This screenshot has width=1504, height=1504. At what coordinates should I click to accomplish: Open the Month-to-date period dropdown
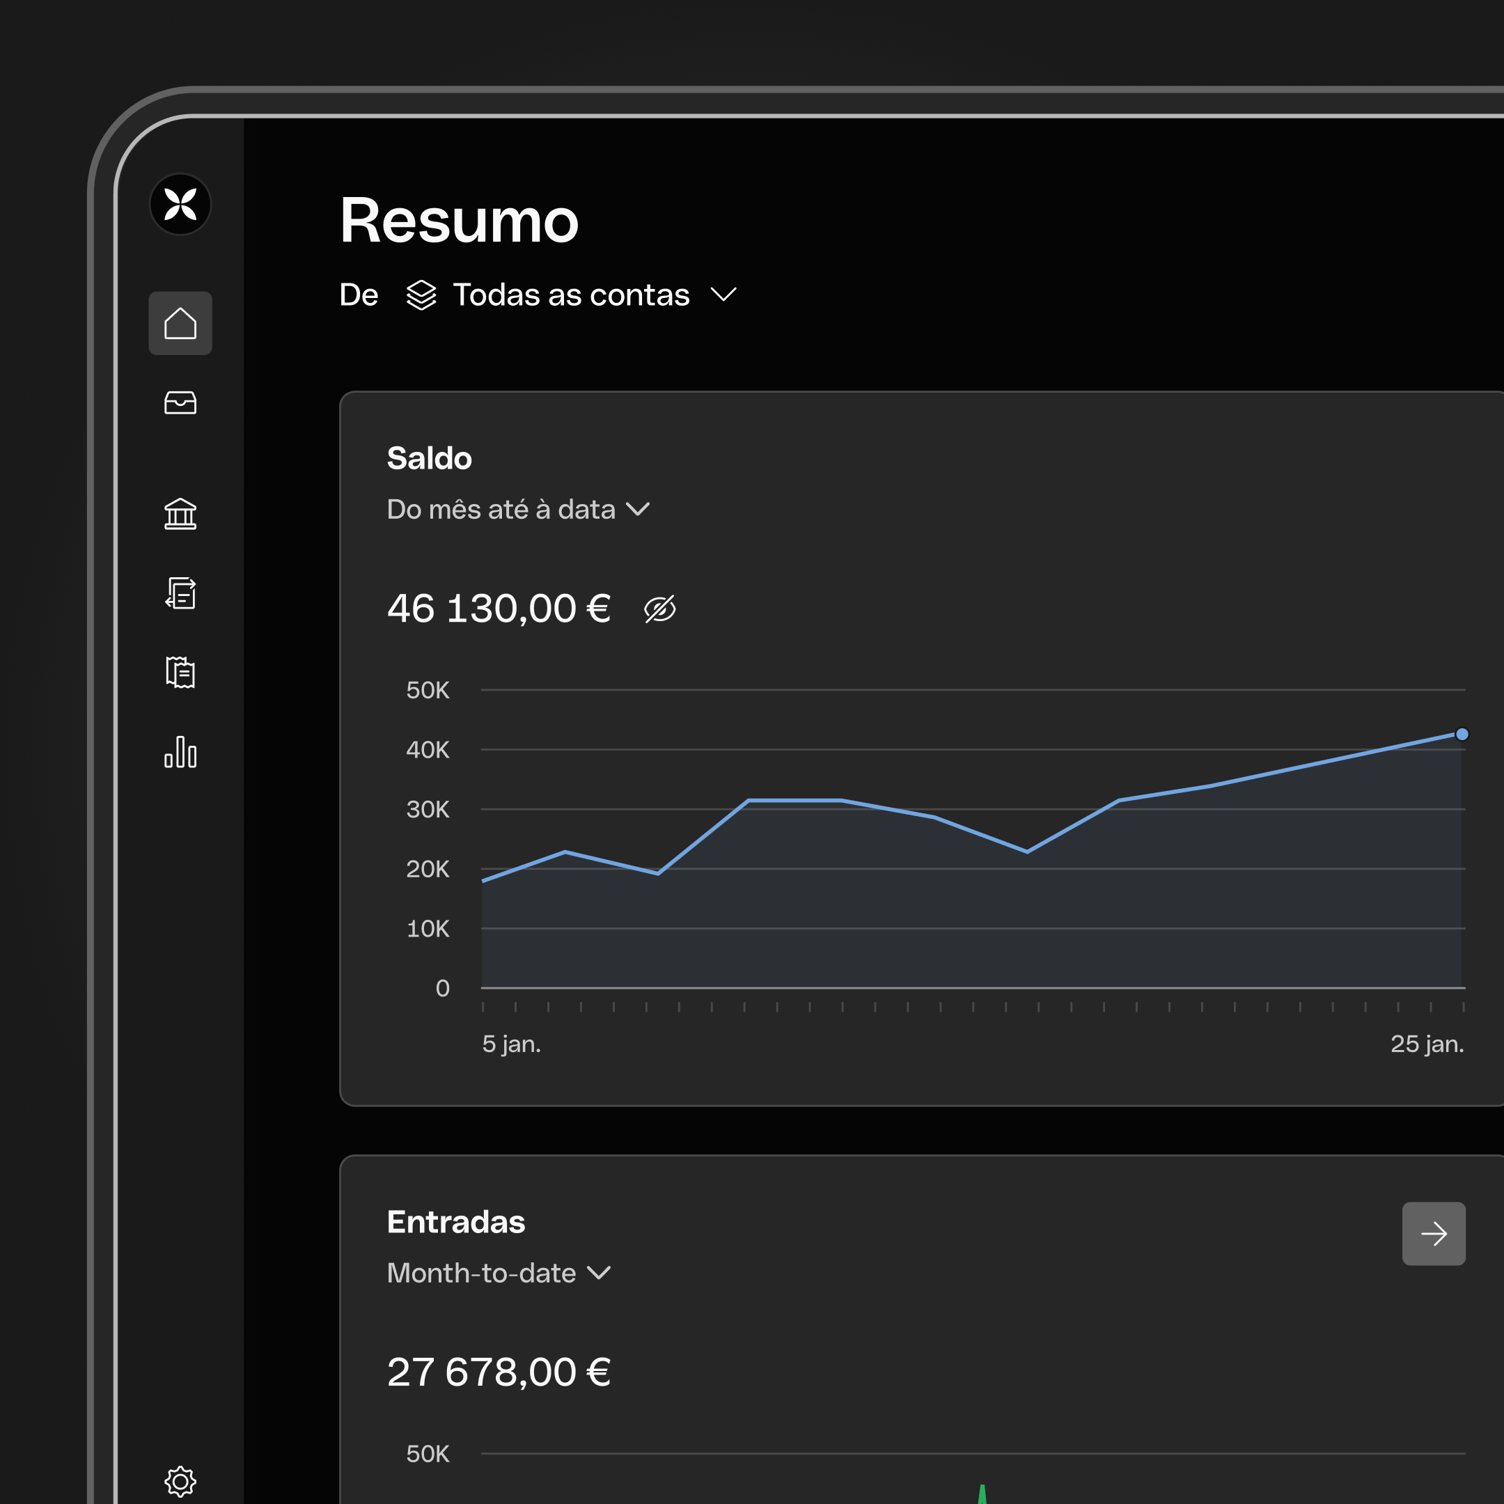(499, 1273)
